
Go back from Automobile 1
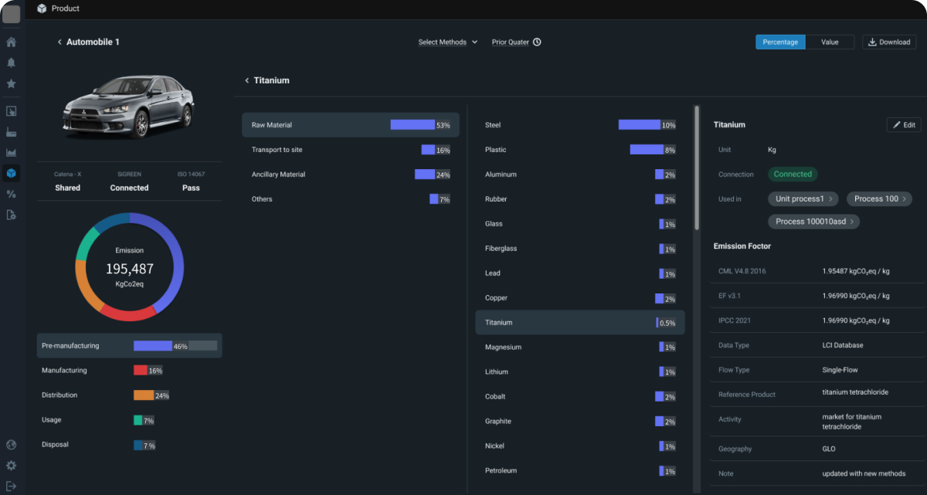pyautogui.click(x=59, y=42)
